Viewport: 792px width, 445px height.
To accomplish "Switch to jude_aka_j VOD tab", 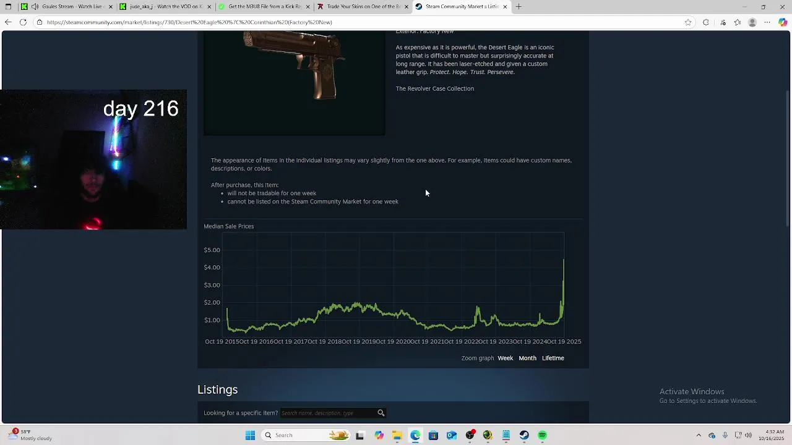I will click(x=166, y=7).
